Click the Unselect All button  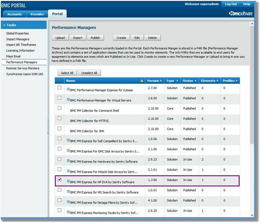[x=89, y=73]
